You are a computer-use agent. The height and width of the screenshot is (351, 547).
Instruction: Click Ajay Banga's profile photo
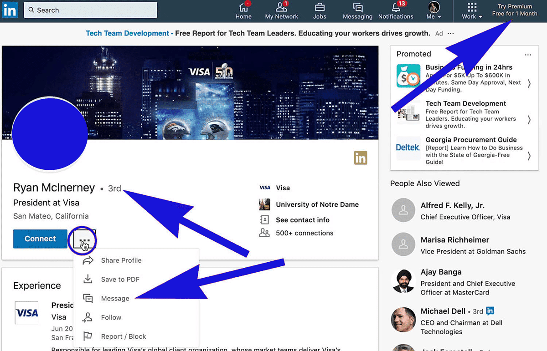click(403, 281)
